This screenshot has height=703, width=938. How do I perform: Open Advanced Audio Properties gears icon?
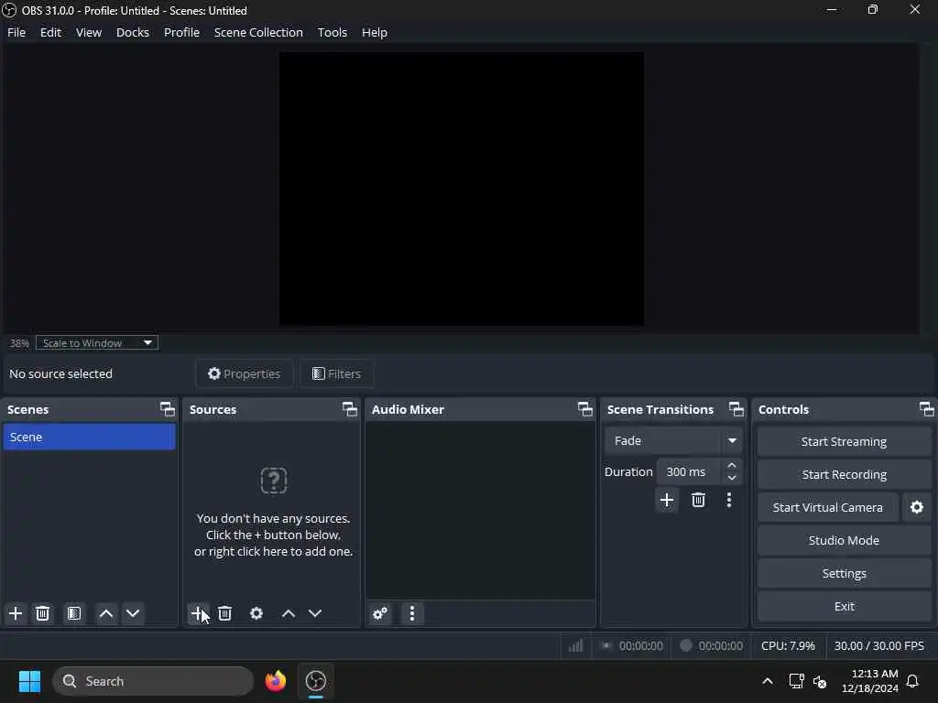(380, 613)
